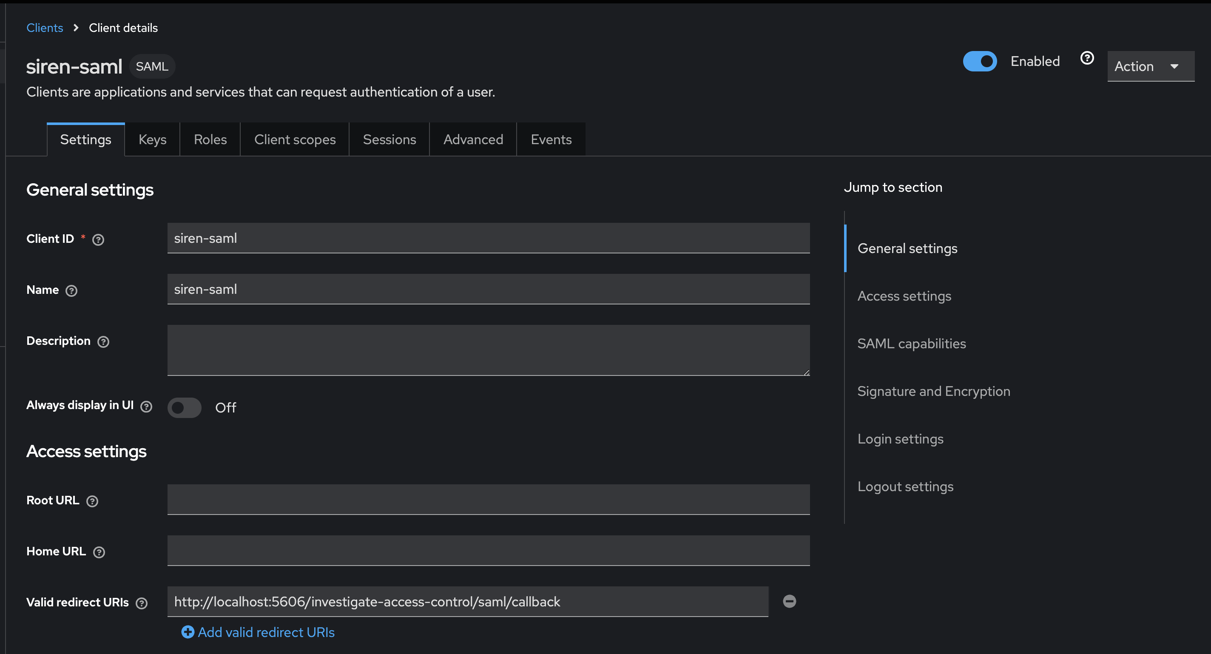Open help for Always display in UI
Image resolution: width=1211 pixels, height=654 pixels.
click(146, 407)
